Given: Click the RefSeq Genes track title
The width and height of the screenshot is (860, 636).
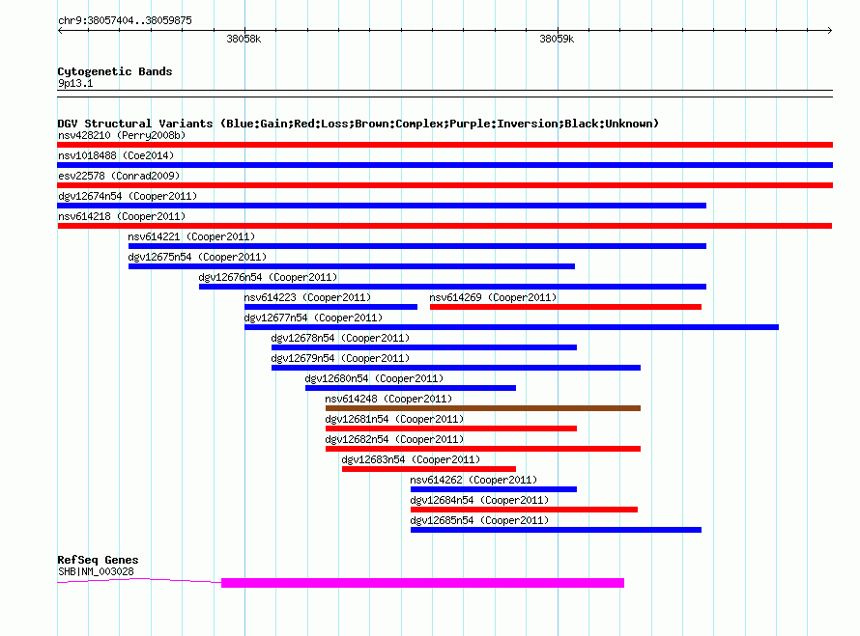Looking at the screenshot, I should click(99, 560).
